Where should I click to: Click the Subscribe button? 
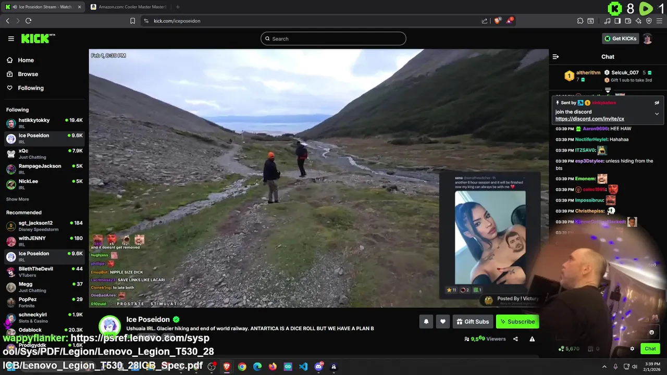coord(517,322)
